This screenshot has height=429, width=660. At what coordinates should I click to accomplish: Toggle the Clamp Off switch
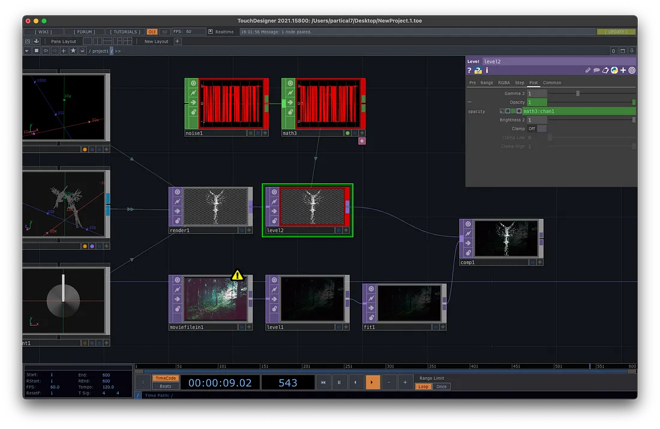(x=536, y=129)
